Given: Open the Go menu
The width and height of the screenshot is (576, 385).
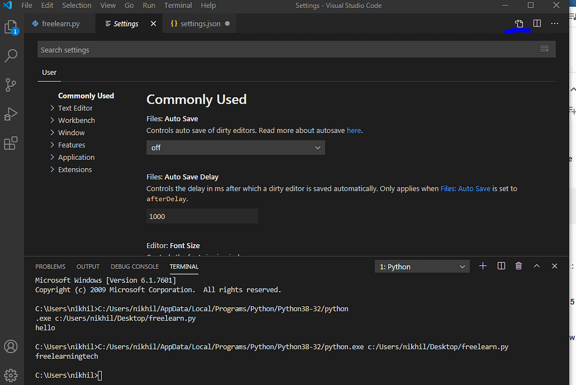Looking at the screenshot, I should [x=129, y=6].
